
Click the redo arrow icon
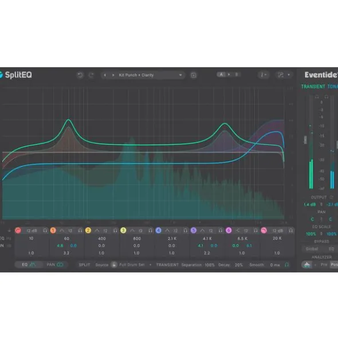(91, 75)
